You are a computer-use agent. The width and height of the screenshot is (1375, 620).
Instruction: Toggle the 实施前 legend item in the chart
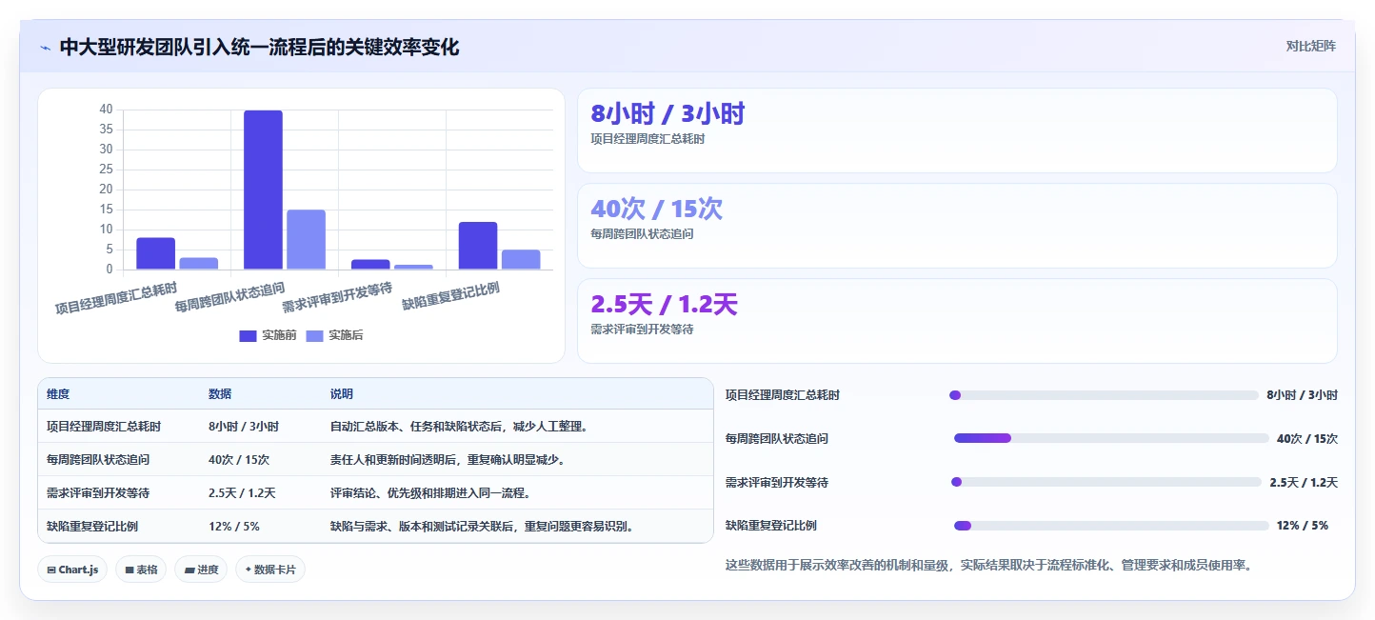[x=268, y=335]
